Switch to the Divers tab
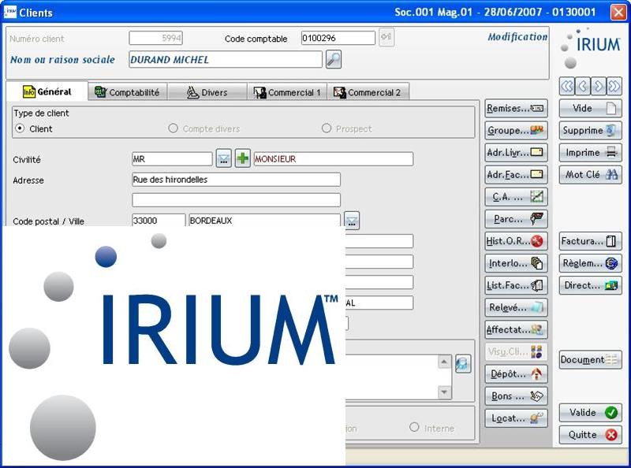The height and width of the screenshot is (468, 631). point(207,92)
